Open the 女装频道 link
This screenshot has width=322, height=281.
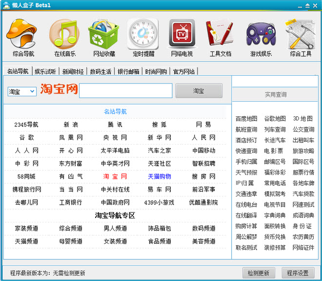pos(115,241)
